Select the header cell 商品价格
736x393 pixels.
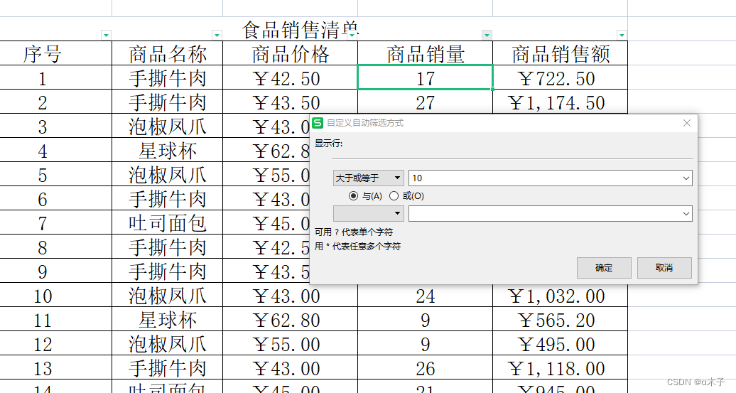[290, 53]
